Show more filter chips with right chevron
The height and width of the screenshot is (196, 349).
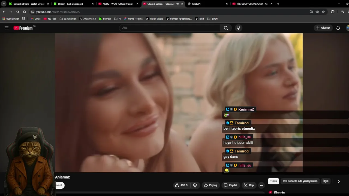tap(339, 181)
